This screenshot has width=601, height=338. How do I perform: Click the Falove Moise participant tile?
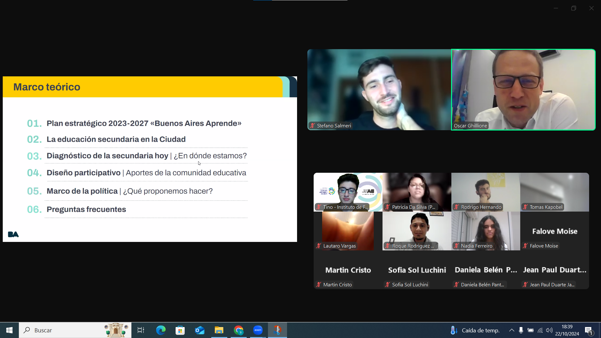coord(554,231)
